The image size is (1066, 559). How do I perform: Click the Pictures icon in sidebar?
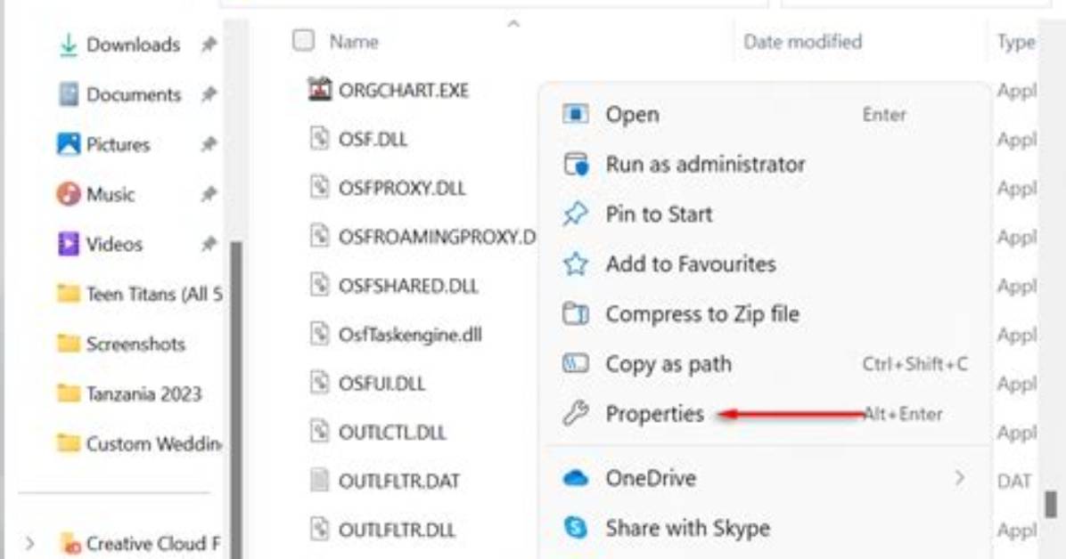[68, 144]
